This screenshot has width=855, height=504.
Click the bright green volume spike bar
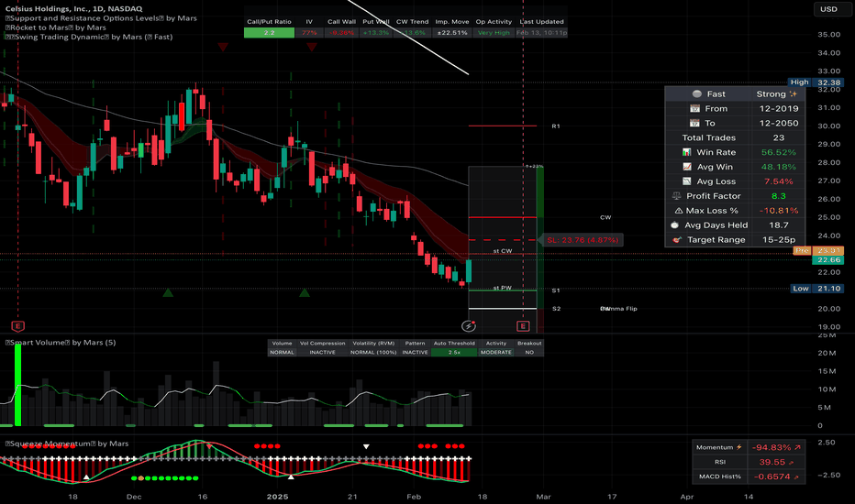click(18, 385)
